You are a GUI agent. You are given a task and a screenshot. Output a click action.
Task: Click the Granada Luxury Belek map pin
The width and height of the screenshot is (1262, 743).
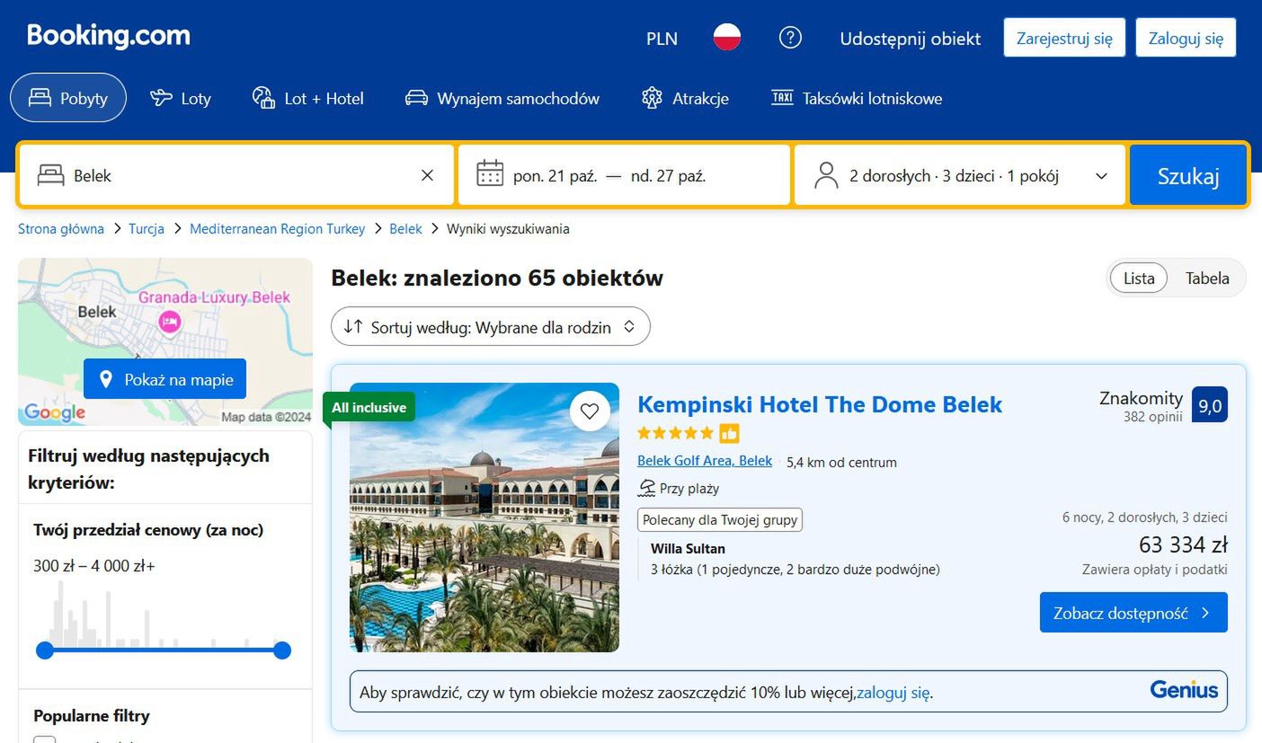point(169,321)
